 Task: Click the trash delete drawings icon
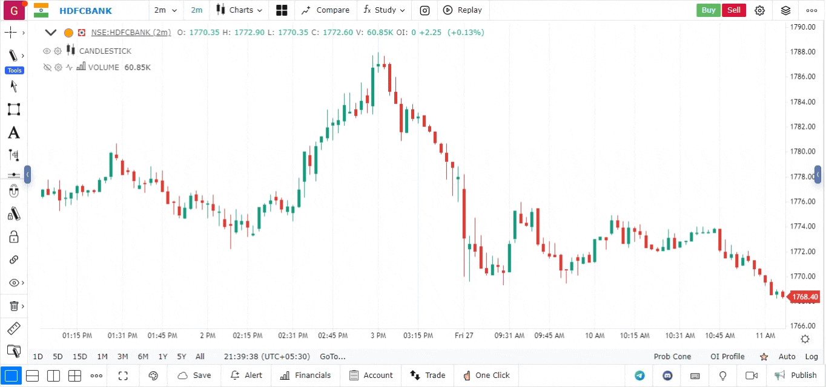[13, 306]
